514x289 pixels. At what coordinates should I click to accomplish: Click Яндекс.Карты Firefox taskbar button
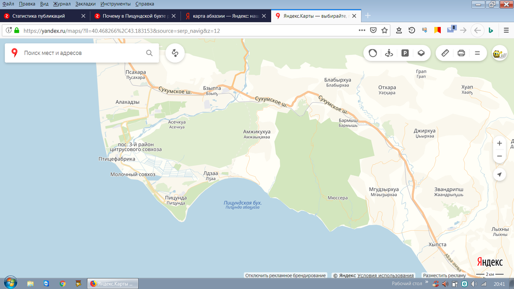click(x=113, y=283)
